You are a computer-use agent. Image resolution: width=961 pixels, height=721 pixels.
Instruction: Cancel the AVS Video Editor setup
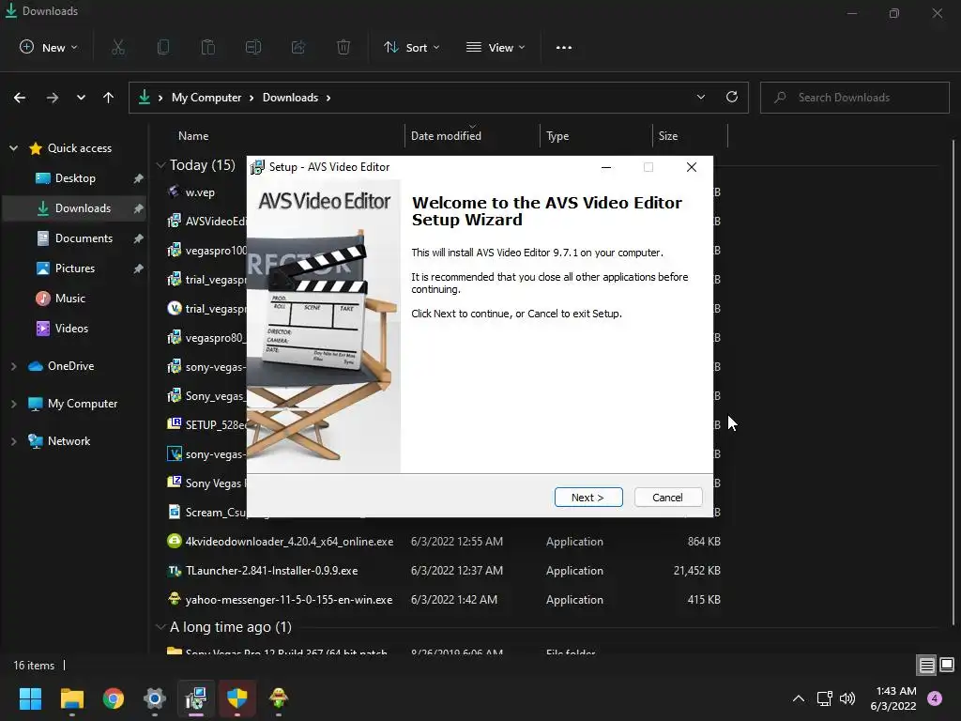pos(667,498)
